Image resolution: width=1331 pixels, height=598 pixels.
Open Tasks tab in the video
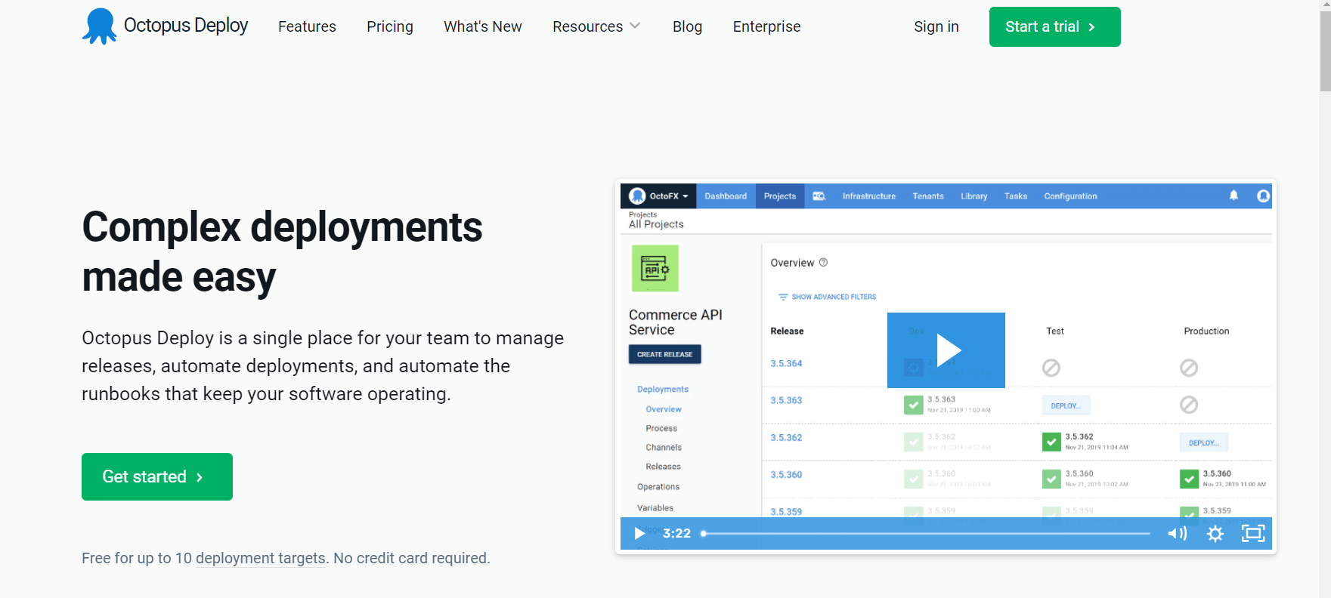pos(1016,196)
